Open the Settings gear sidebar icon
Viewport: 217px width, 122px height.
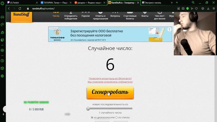(2, 76)
